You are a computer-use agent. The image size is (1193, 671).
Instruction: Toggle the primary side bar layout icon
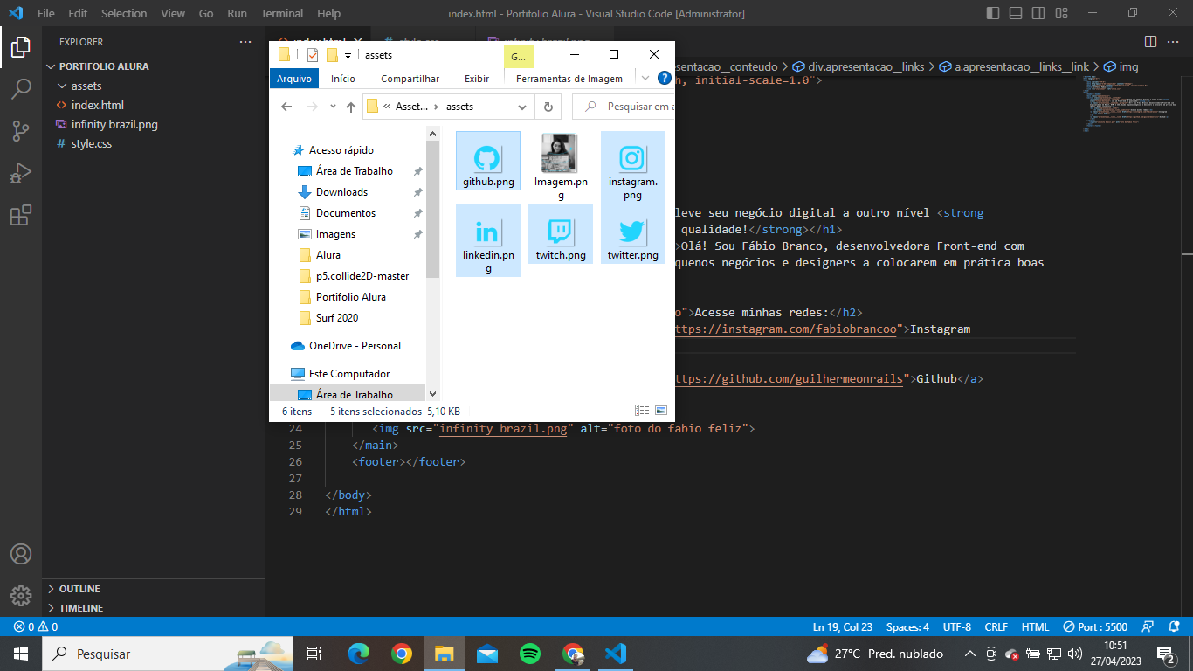tap(993, 13)
